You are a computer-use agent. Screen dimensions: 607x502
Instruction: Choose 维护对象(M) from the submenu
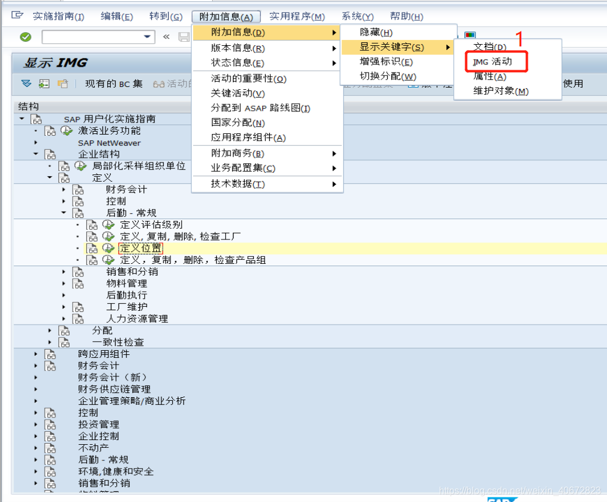click(500, 91)
